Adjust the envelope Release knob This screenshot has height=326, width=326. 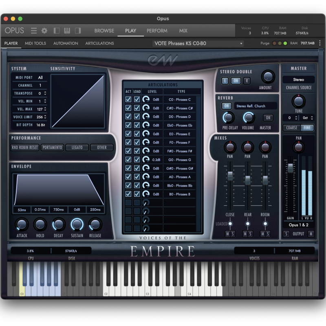95,225
